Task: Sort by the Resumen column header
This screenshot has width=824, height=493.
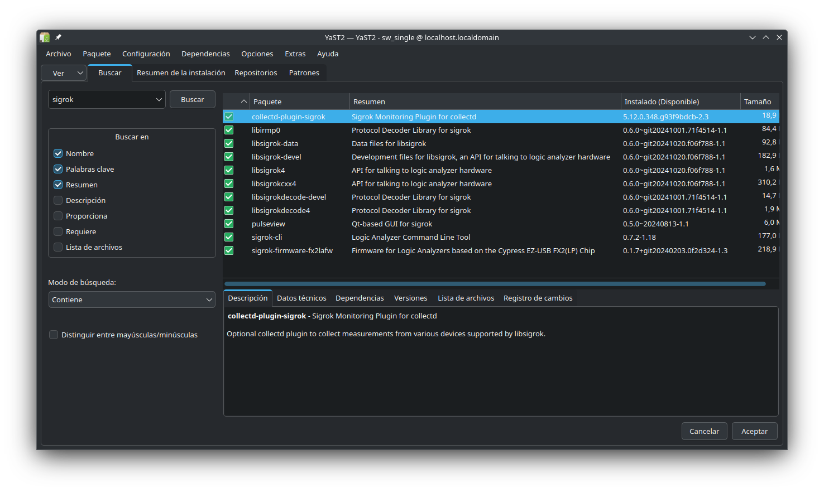Action: point(485,101)
